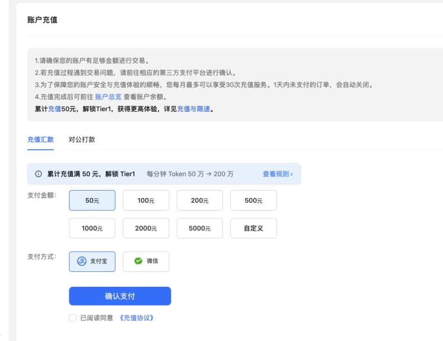Switch to the 充值汇款 tab
The width and height of the screenshot is (443, 341).
tap(41, 140)
